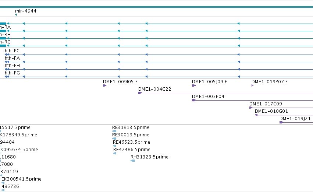Image resolution: width=313 pixels, height=192 pixels.
Task: Open the DME1-004G22 label
Action: pos(155,89)
